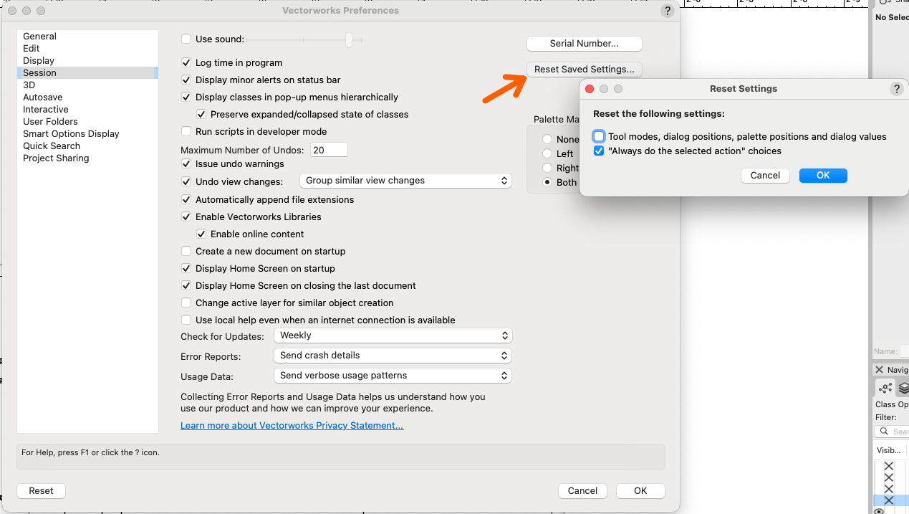Screen dimensions: 909x514
Task: Switch to Design Layers tab icon
Action: click(903, 388)
